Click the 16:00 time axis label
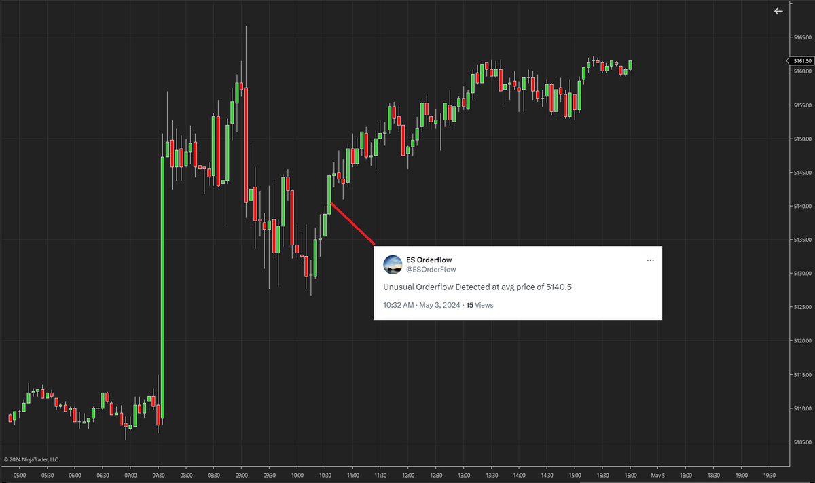Screen dimensions: 815x483 [x=630, y=476]
